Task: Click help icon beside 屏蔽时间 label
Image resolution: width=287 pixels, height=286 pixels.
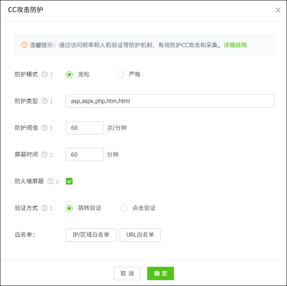Action: 45,154
